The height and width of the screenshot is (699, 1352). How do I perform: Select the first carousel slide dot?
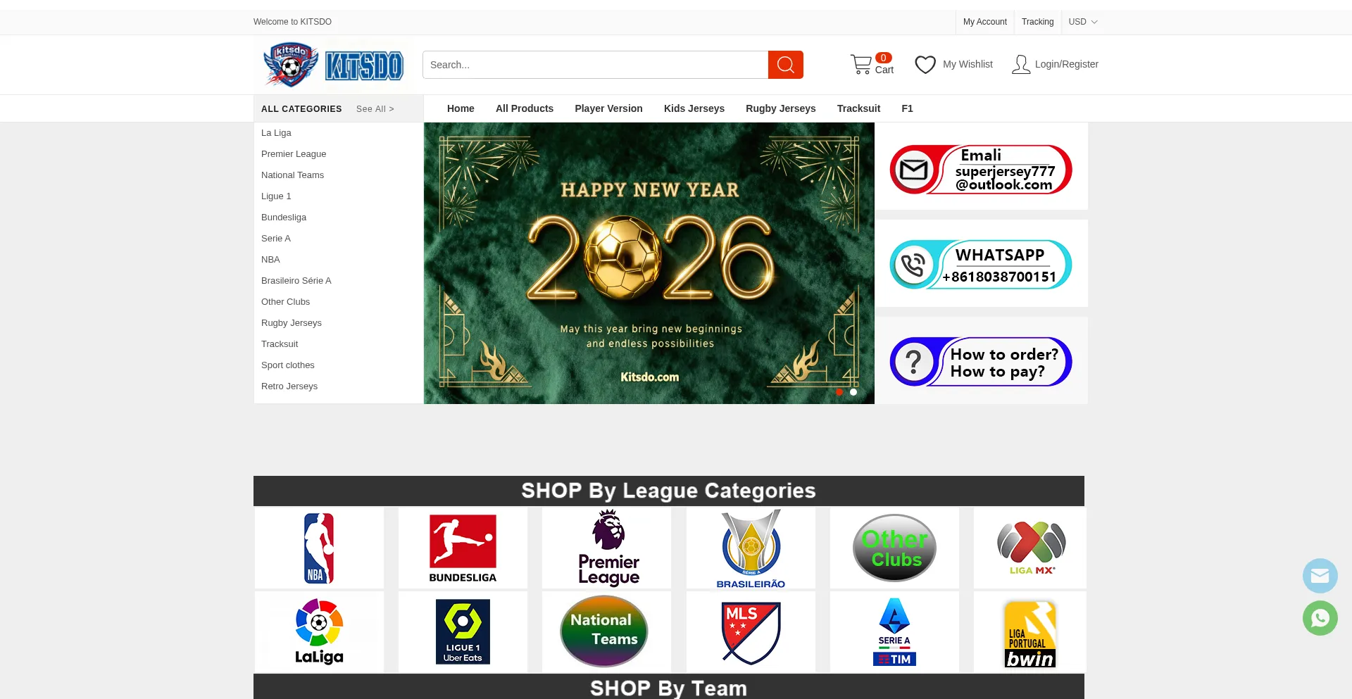pos(839,392)
